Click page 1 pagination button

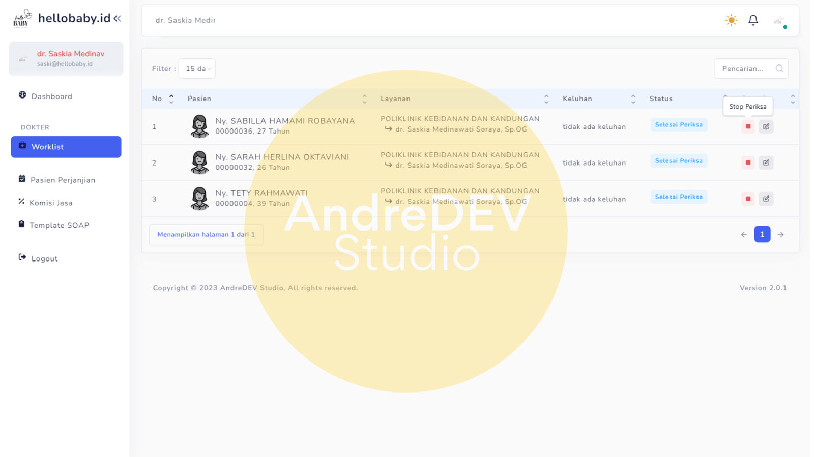[x=762, y=234]
